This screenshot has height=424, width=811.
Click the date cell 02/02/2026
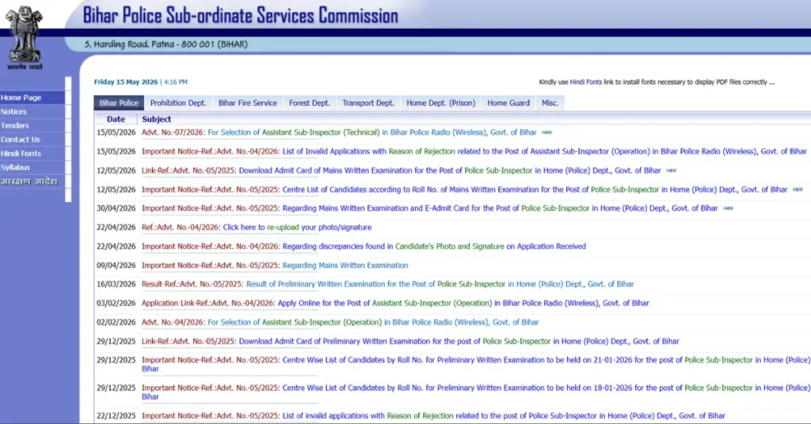click(116, 322)
